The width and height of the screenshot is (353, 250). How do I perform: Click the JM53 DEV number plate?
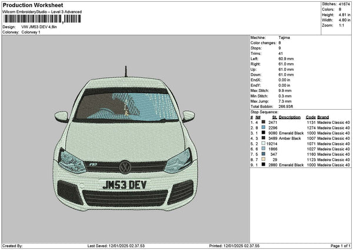pyautogui.click(x=125, y=185)
